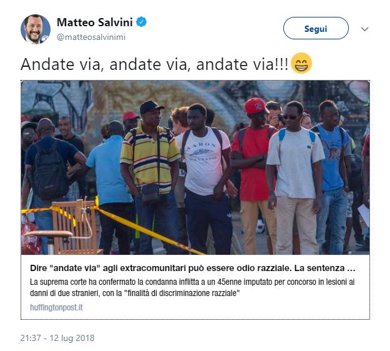Screen dimensions: 390x351
Task: Open the tweet options chevron menu
Action: 364,29
